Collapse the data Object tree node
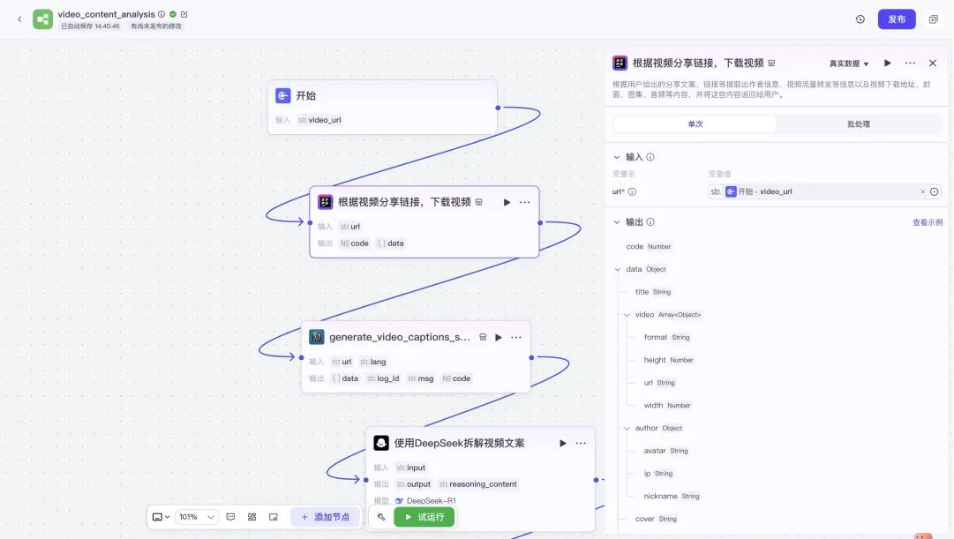Screen dimensions: 954x539 tap(618, 270)
